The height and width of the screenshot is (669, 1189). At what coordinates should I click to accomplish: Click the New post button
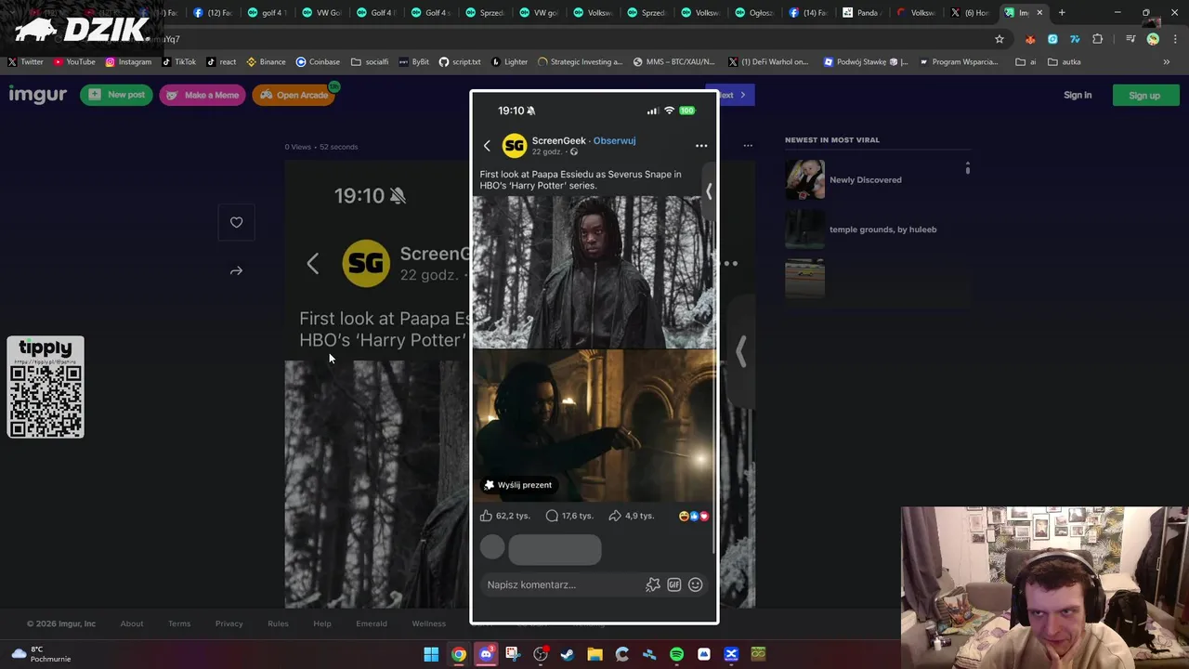pyautogui.click(x=116, y=95)
